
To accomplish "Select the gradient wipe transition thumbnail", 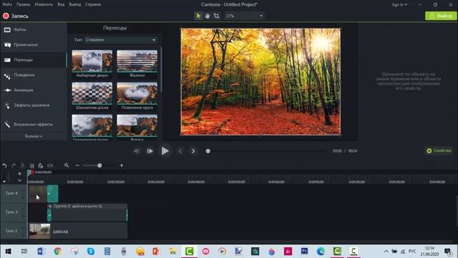I will click(92, 125).
